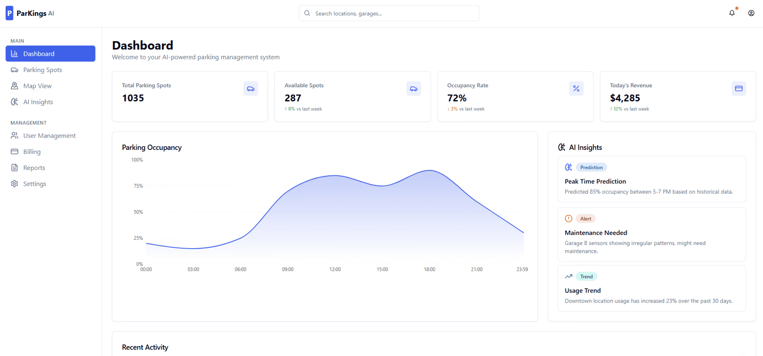Click the $4,285 revenue value
The height and width of the screenshot is (356, 763).
[x=625, y=98]
